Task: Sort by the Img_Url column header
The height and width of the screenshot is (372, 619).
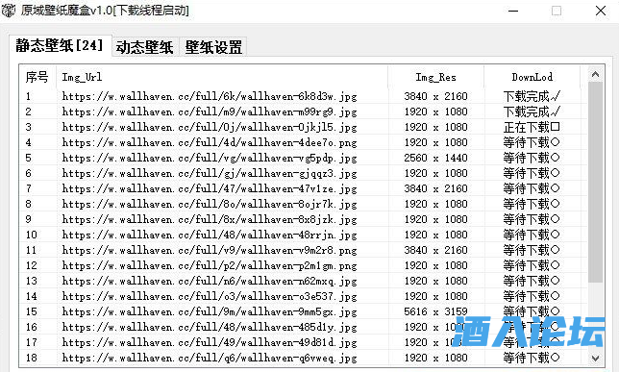Action: coord(222,77)
